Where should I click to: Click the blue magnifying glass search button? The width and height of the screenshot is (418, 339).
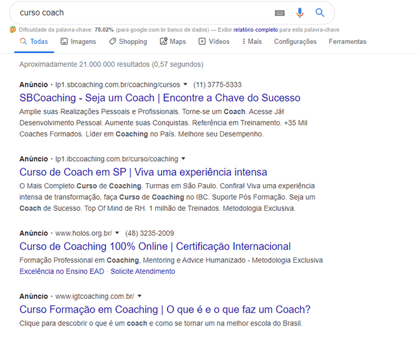(320, 12)
